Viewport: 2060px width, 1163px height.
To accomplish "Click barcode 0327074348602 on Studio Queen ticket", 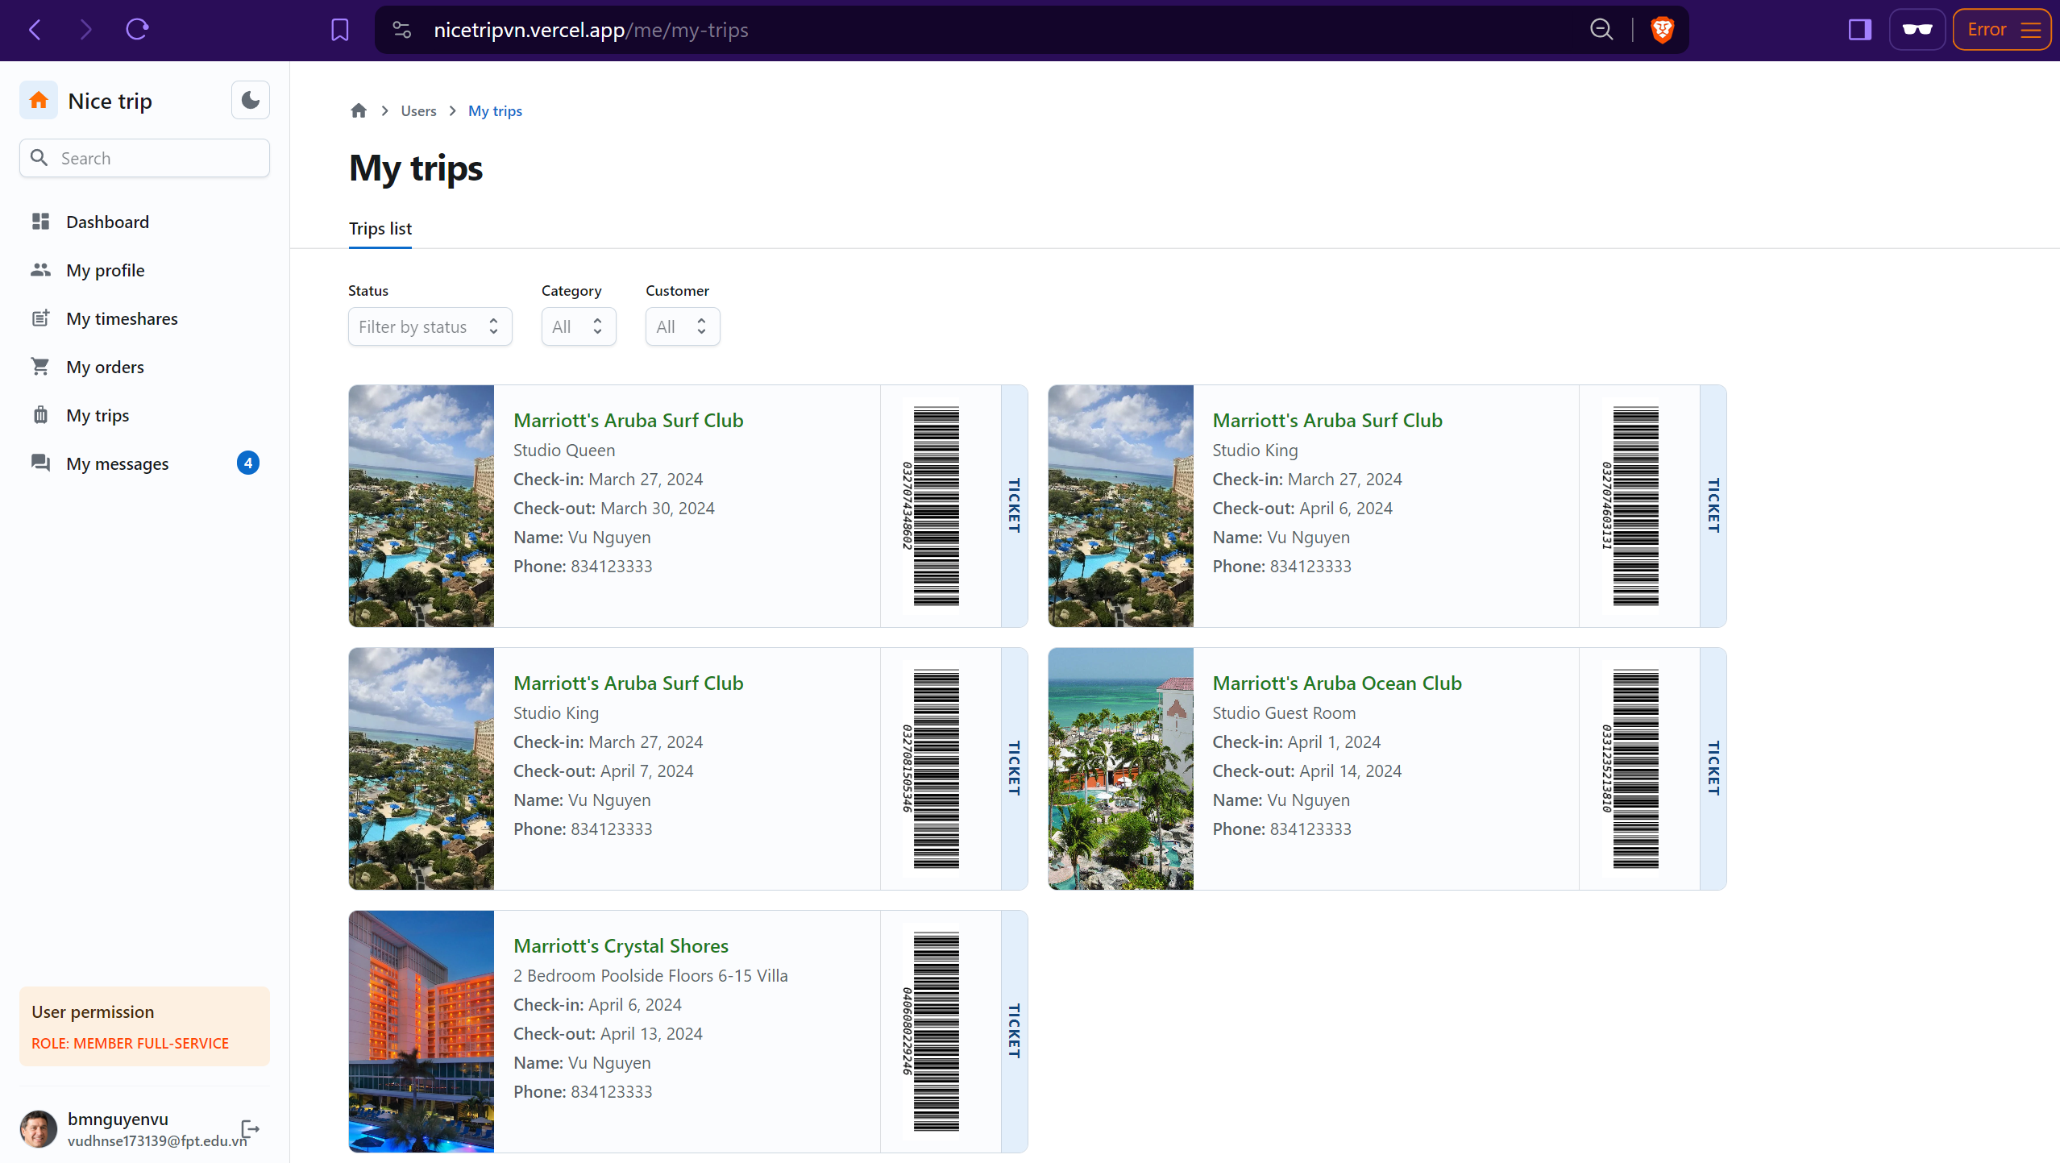I will coord(932,506).
